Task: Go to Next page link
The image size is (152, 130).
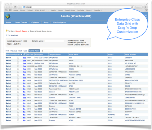Action: 20,51
